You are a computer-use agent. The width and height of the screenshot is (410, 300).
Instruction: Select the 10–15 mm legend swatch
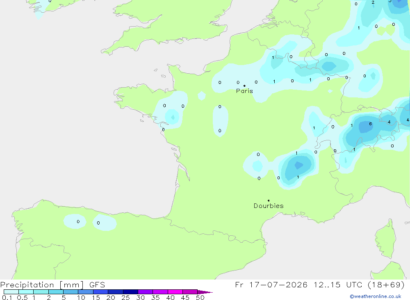(86, 292)
